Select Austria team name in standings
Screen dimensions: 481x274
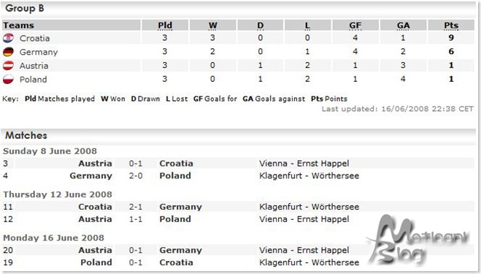click(x=34, y=66)
